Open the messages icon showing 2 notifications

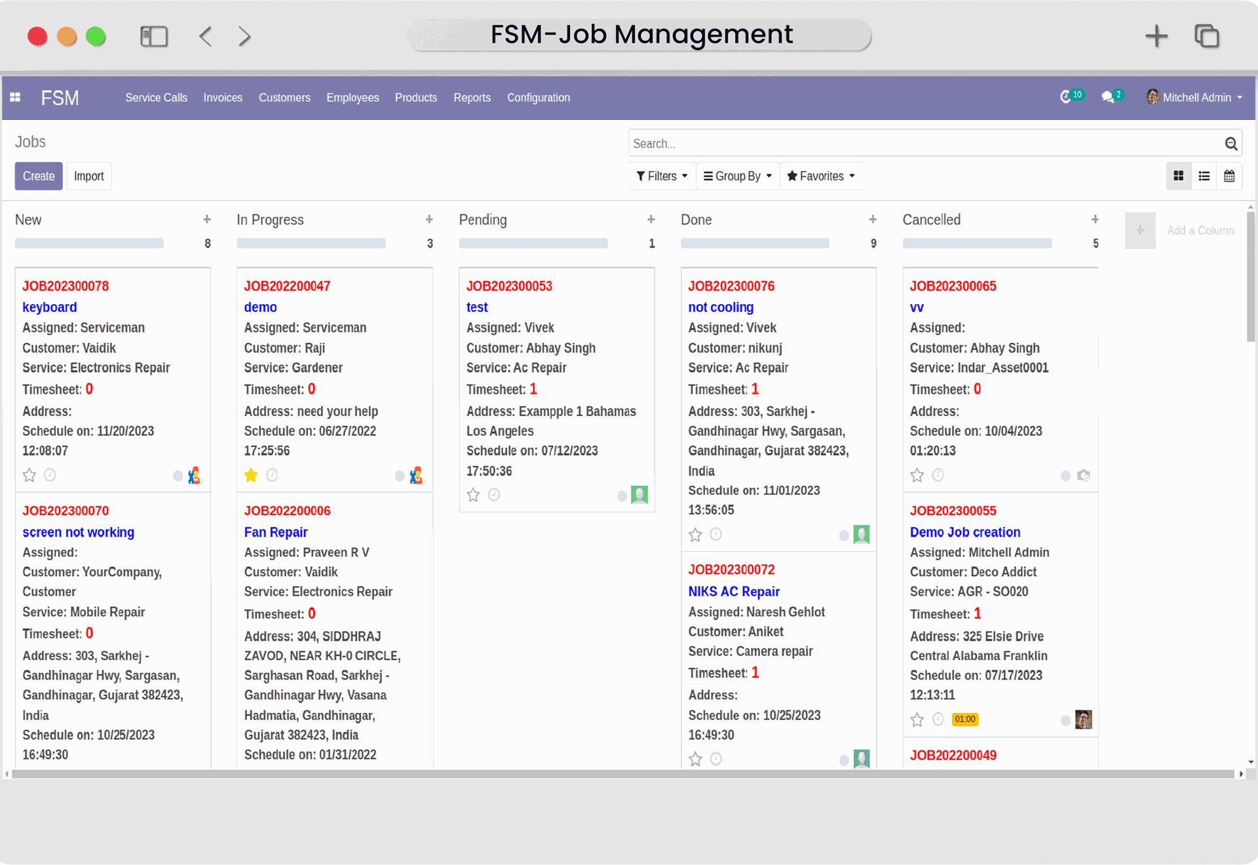point(1109,96)
